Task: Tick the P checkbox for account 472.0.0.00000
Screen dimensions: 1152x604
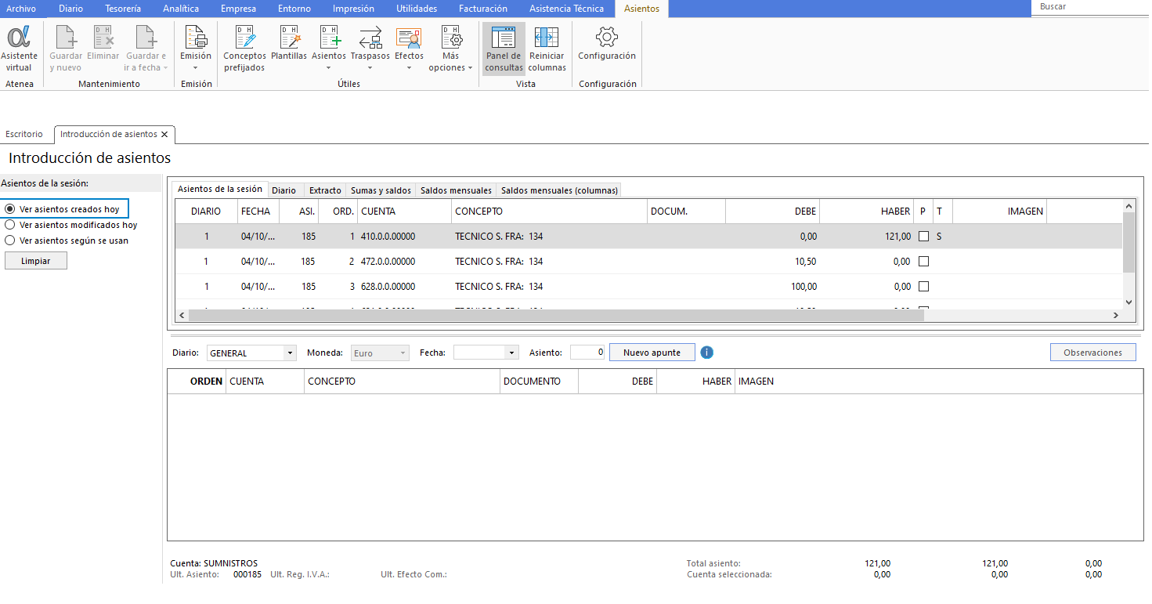Action: coord(923,261)
